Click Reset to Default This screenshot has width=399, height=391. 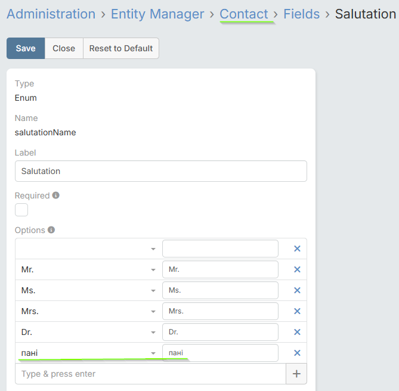(x=121, y=48)
